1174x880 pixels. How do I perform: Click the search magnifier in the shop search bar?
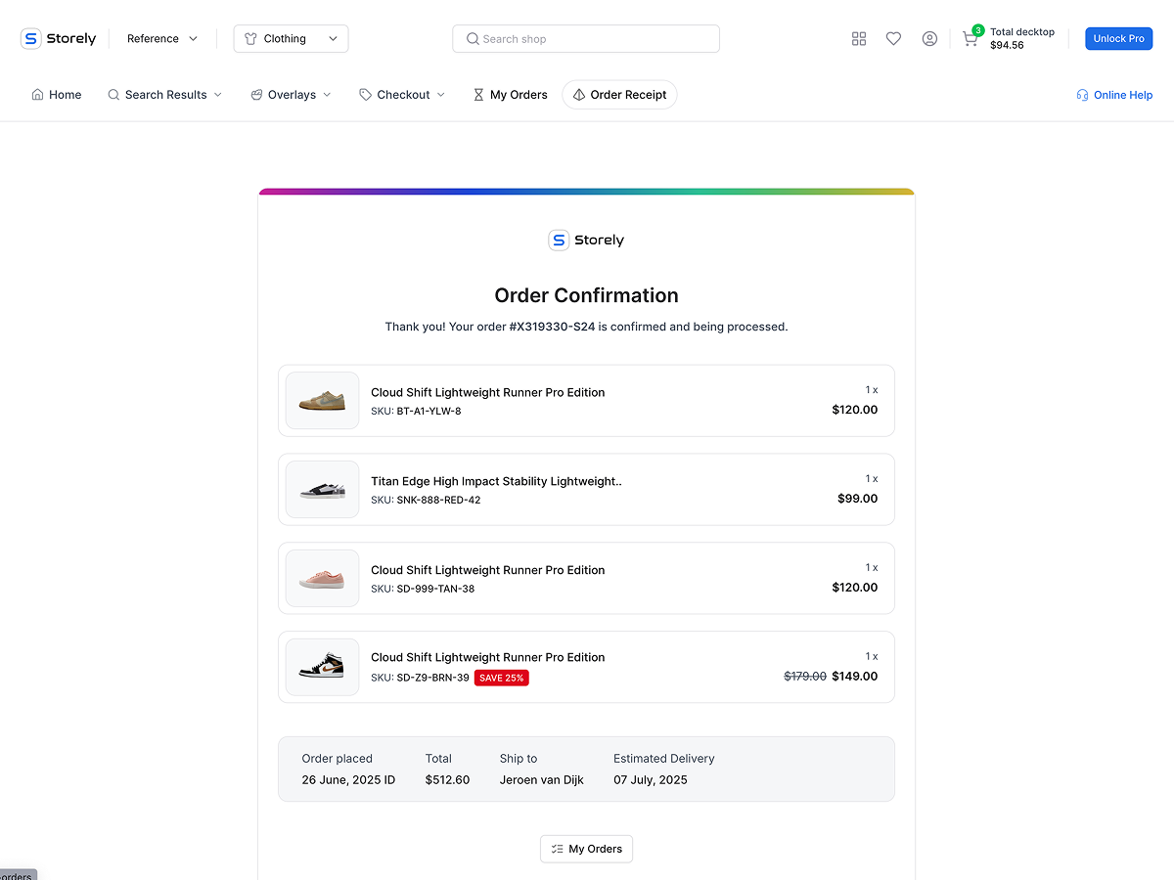(x=472, y=38)
